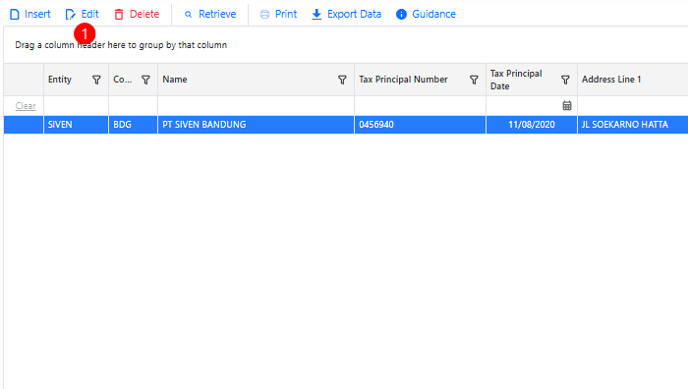Click the Guidance info icon

(401, 15)
